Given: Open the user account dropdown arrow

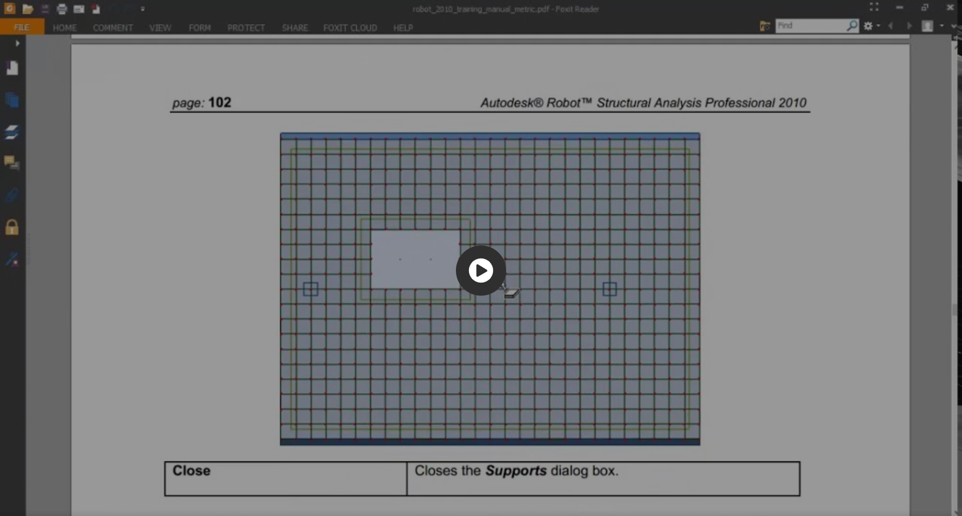Looking at the screenshot, I should point(941,26).
